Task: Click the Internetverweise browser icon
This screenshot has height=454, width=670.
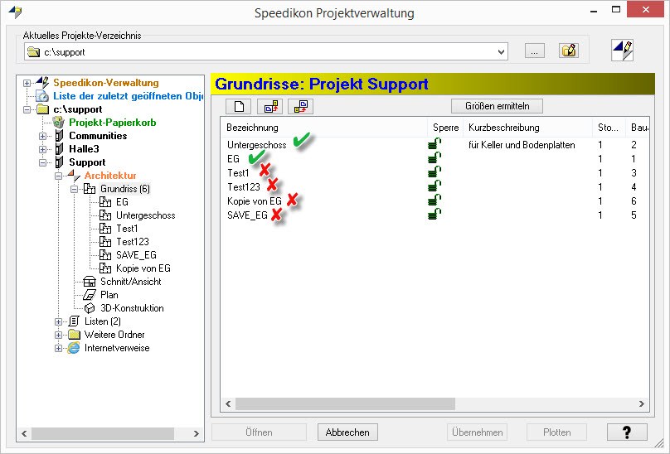Action: (x=74, y=348)
